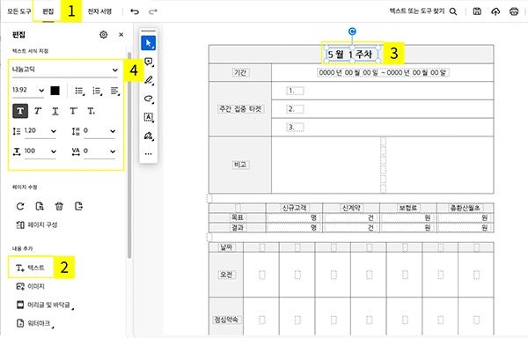The image size is (528, 338).
Task: Select the highlighter pen tool
Action: pyautogui.click(x=149, y=80)
